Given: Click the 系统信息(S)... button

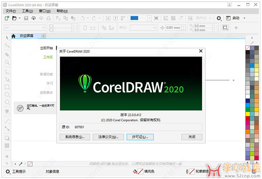Looking at the screenshot, I should coord(75,137).
